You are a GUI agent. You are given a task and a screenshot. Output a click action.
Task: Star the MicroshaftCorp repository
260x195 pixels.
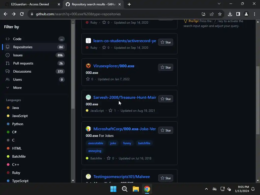[166, 131]
